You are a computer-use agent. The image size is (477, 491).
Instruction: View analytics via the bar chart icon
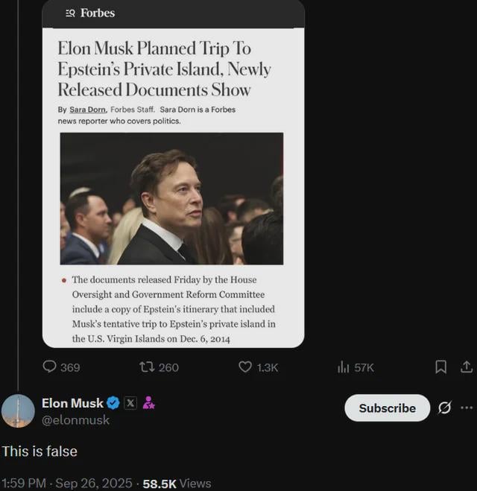click(x=343, y=367)
